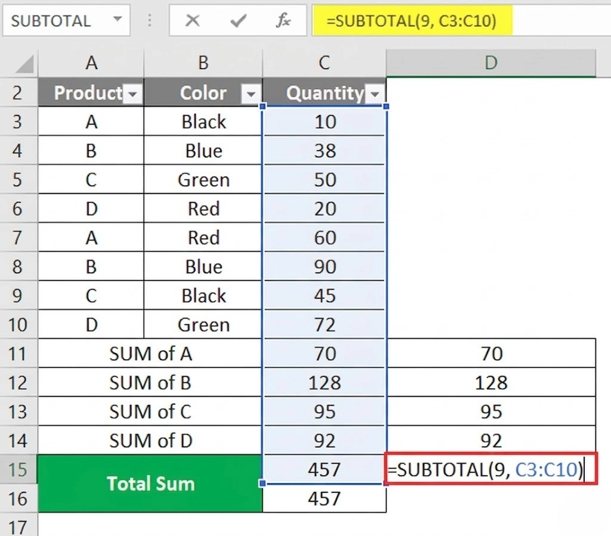Click the 457 value in row 16
Screen dimensions: 611x536
[325, 498]
